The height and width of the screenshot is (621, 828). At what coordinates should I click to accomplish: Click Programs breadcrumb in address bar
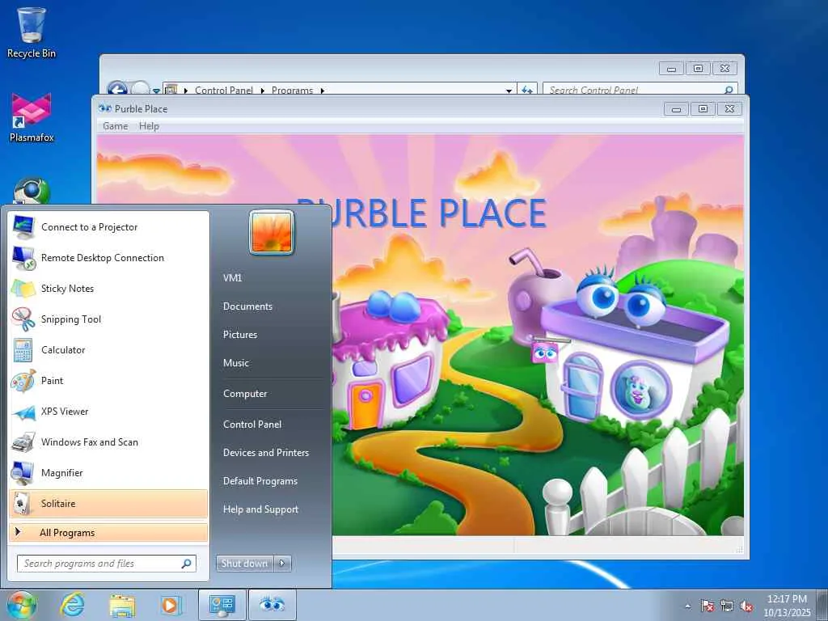coord(292,91)
